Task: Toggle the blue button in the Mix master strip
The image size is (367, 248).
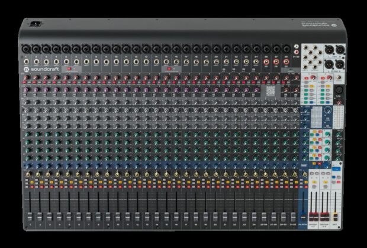Action: [x=336, y=169]
